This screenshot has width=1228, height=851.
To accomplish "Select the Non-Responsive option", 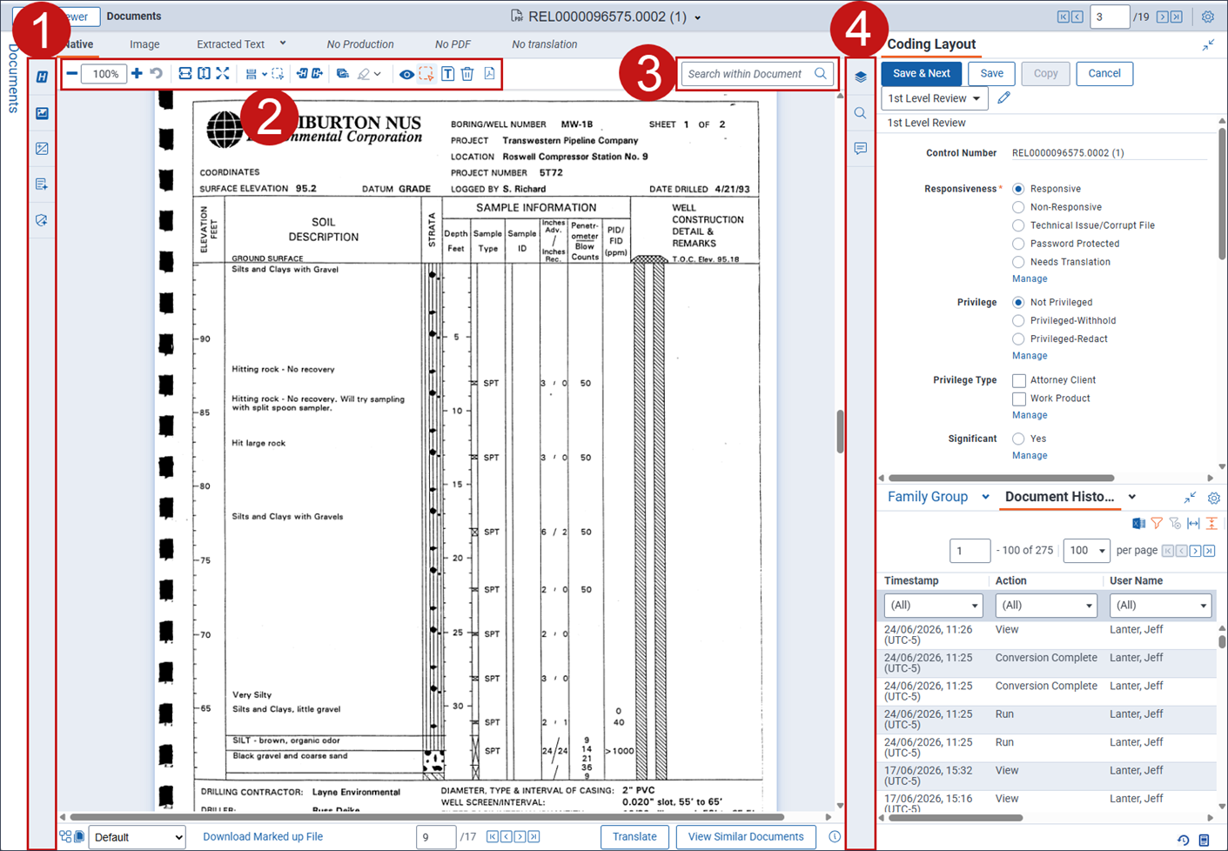I will 1018,207.
